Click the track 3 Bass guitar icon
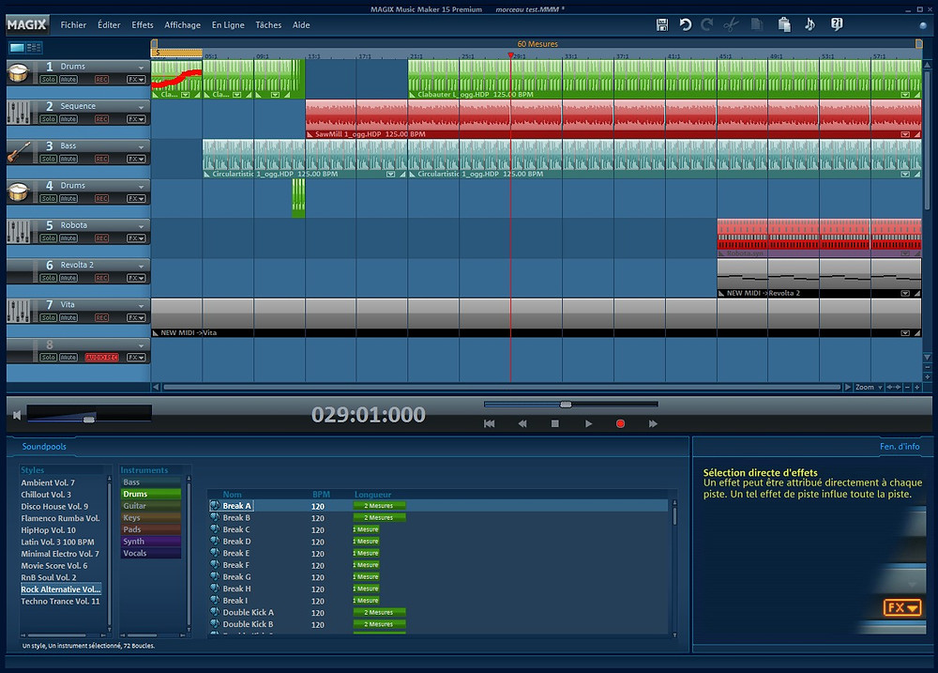 19,152
